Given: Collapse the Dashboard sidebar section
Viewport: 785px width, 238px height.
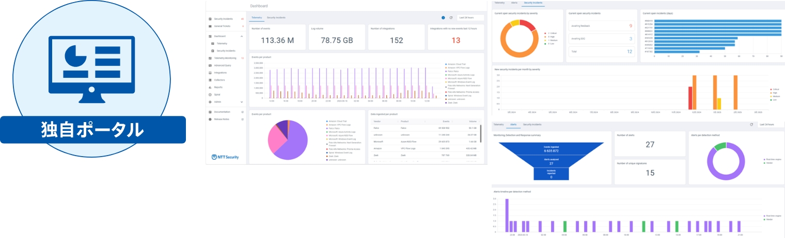Looking at the screenshot, I should tap(242, 37).
